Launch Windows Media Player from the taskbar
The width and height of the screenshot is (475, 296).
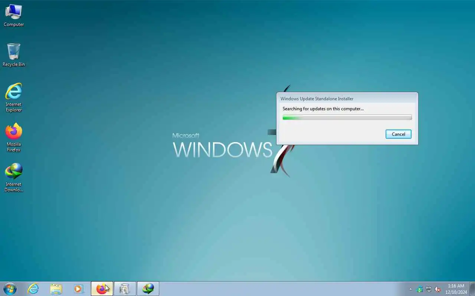79,289
